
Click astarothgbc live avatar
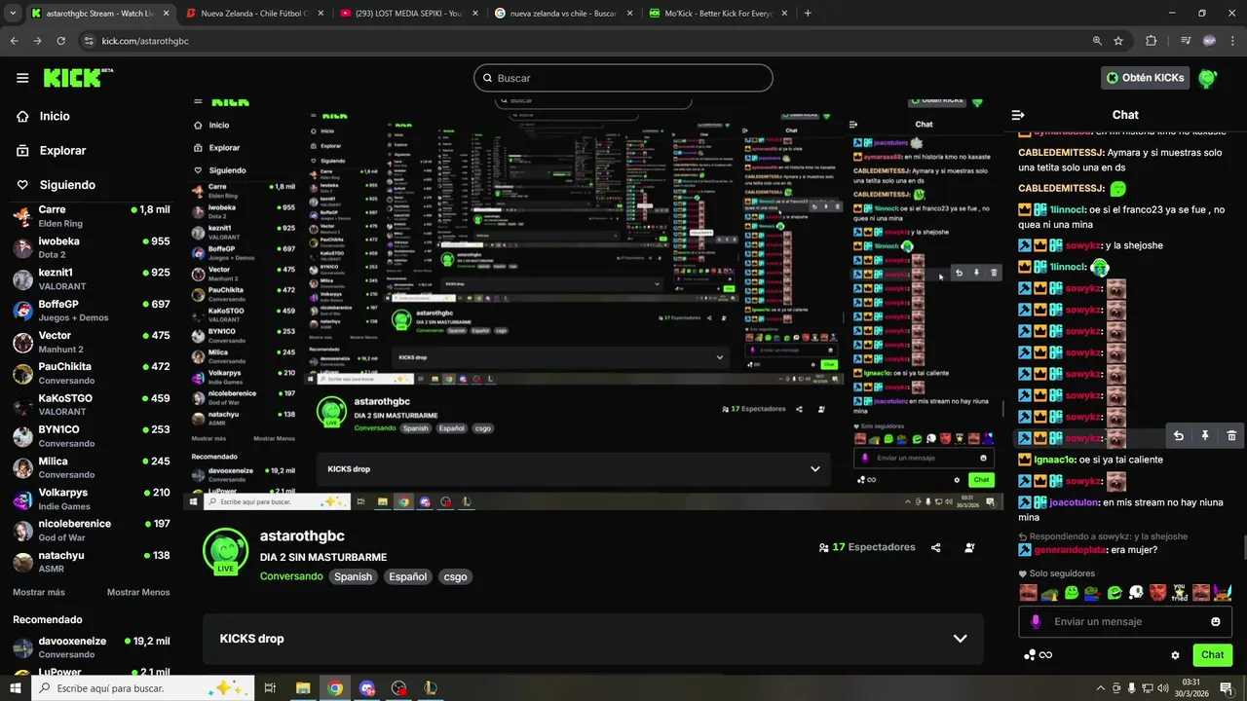click(x=225, y=551)
